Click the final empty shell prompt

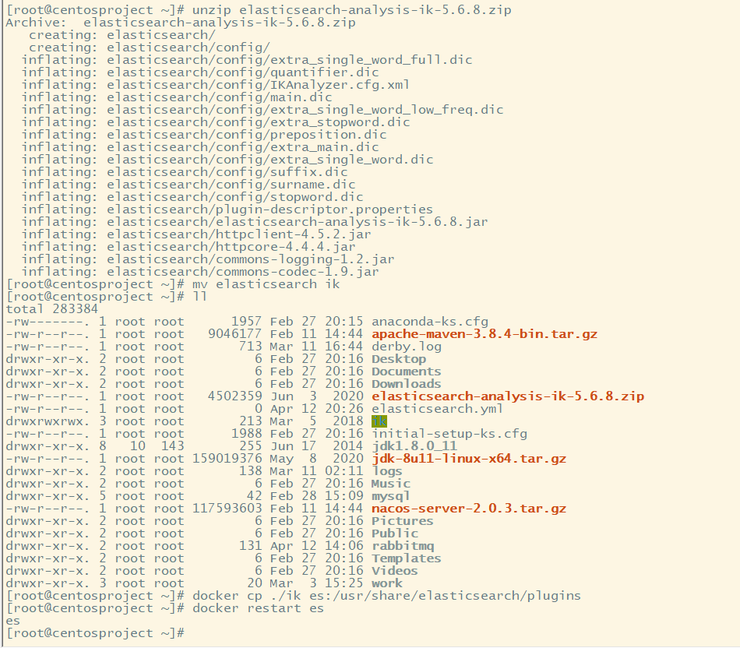95,633
